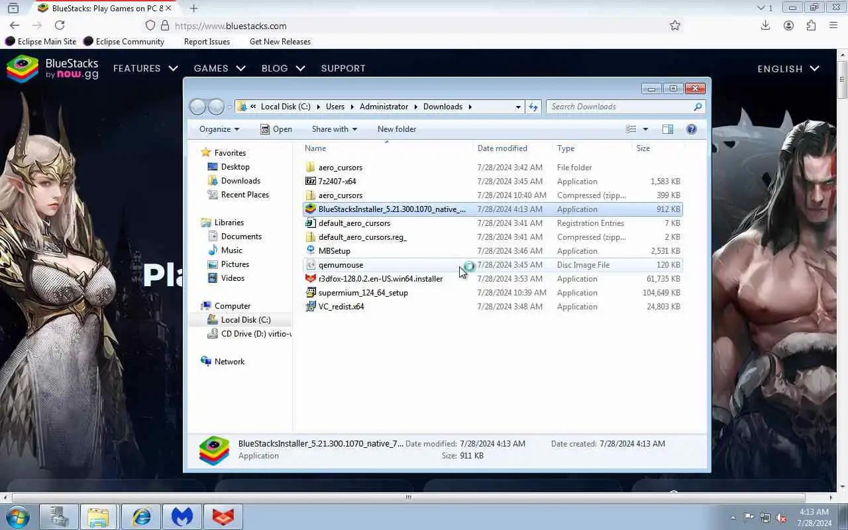Viewport: 848px width, 530px height.
Task: Select the qemumouse disc image file
Action: (492, 265)
